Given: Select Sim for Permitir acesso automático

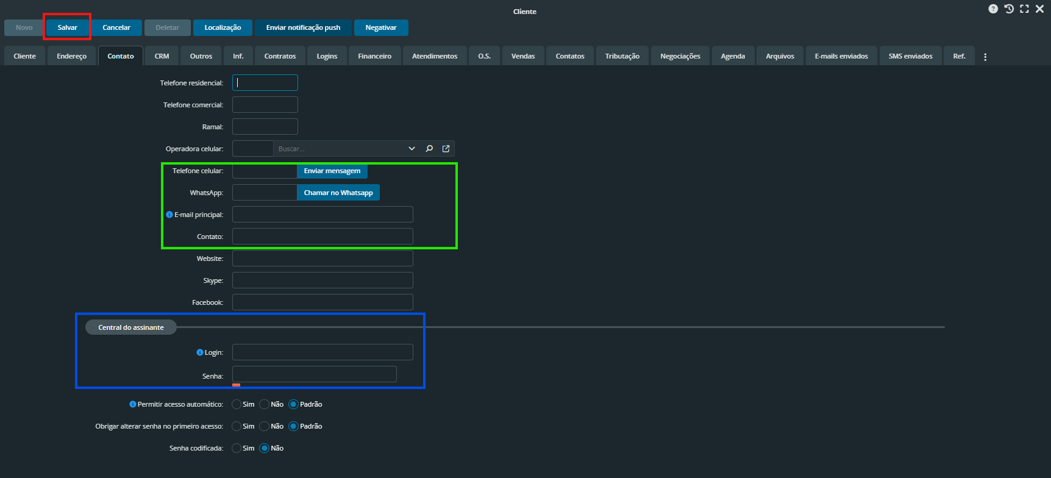Looking at the screenshot, I should pos(237,404).
